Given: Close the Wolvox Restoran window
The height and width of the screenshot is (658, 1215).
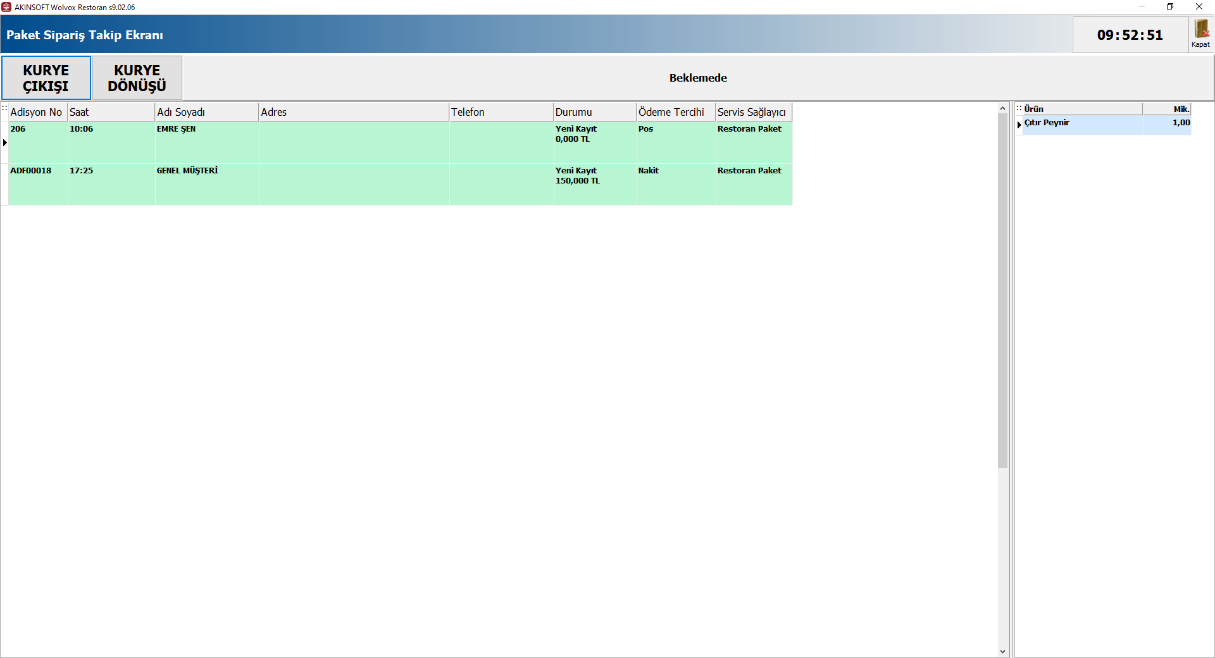Looking at the screenshot, I should (x=1199, y=7).
